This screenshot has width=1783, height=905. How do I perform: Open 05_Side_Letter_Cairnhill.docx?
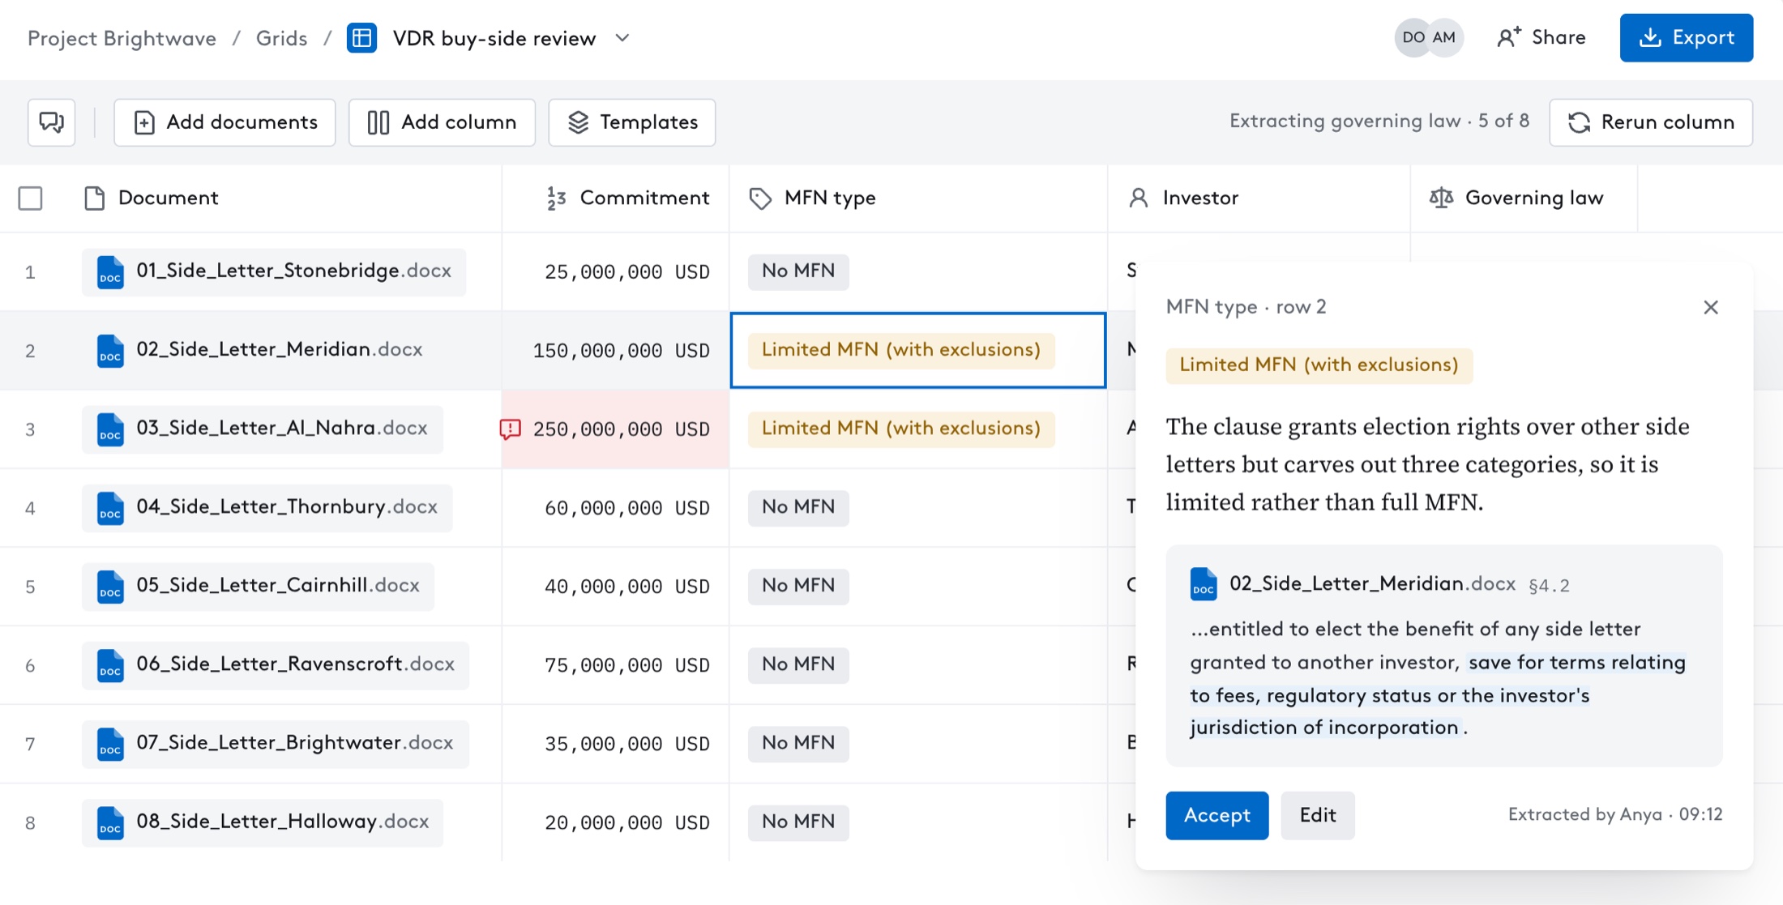coord(259,587)
